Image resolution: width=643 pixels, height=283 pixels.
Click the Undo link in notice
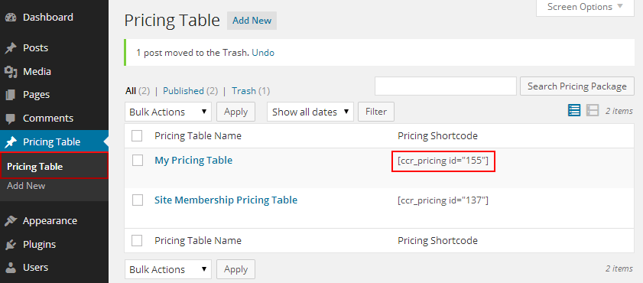coord(263,53)
